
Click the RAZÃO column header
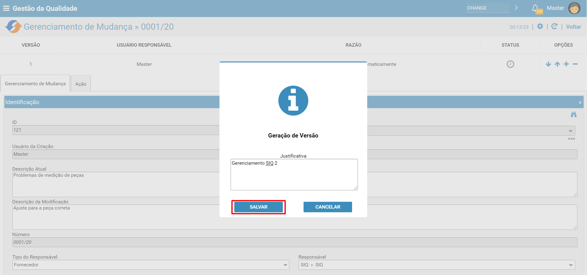pos(353,45)
